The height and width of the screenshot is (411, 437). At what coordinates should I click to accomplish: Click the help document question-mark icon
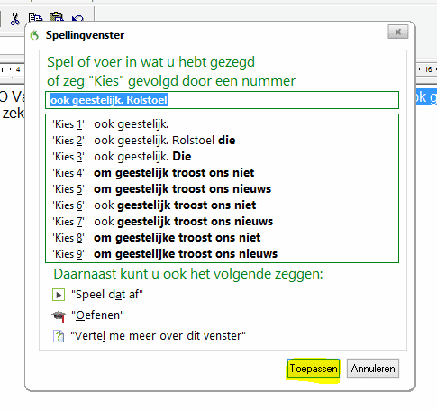click(59, 336)
